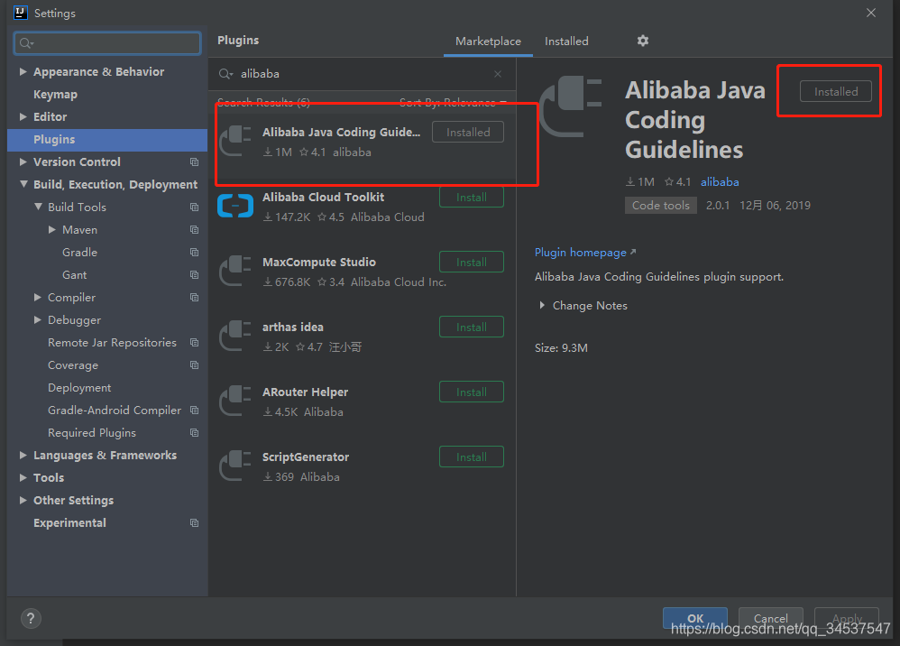Focus the settings search field
This screenshot has height=646, width=900.
(x=107, y=43)
